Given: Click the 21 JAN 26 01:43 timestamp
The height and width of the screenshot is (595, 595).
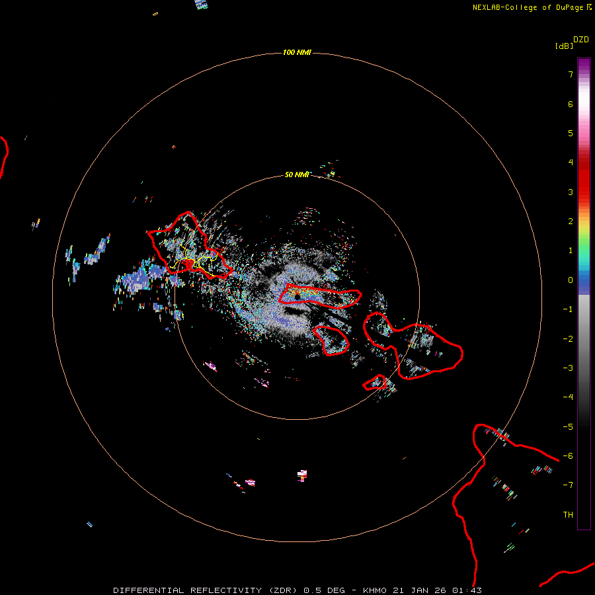Looking at the screenshot, I should tap(437, 590).
